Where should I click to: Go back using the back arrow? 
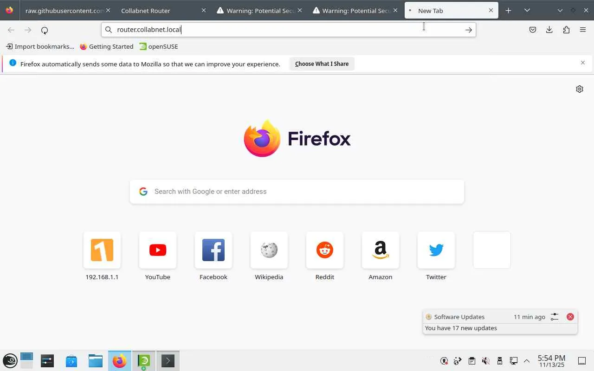(x=11, y=30)
